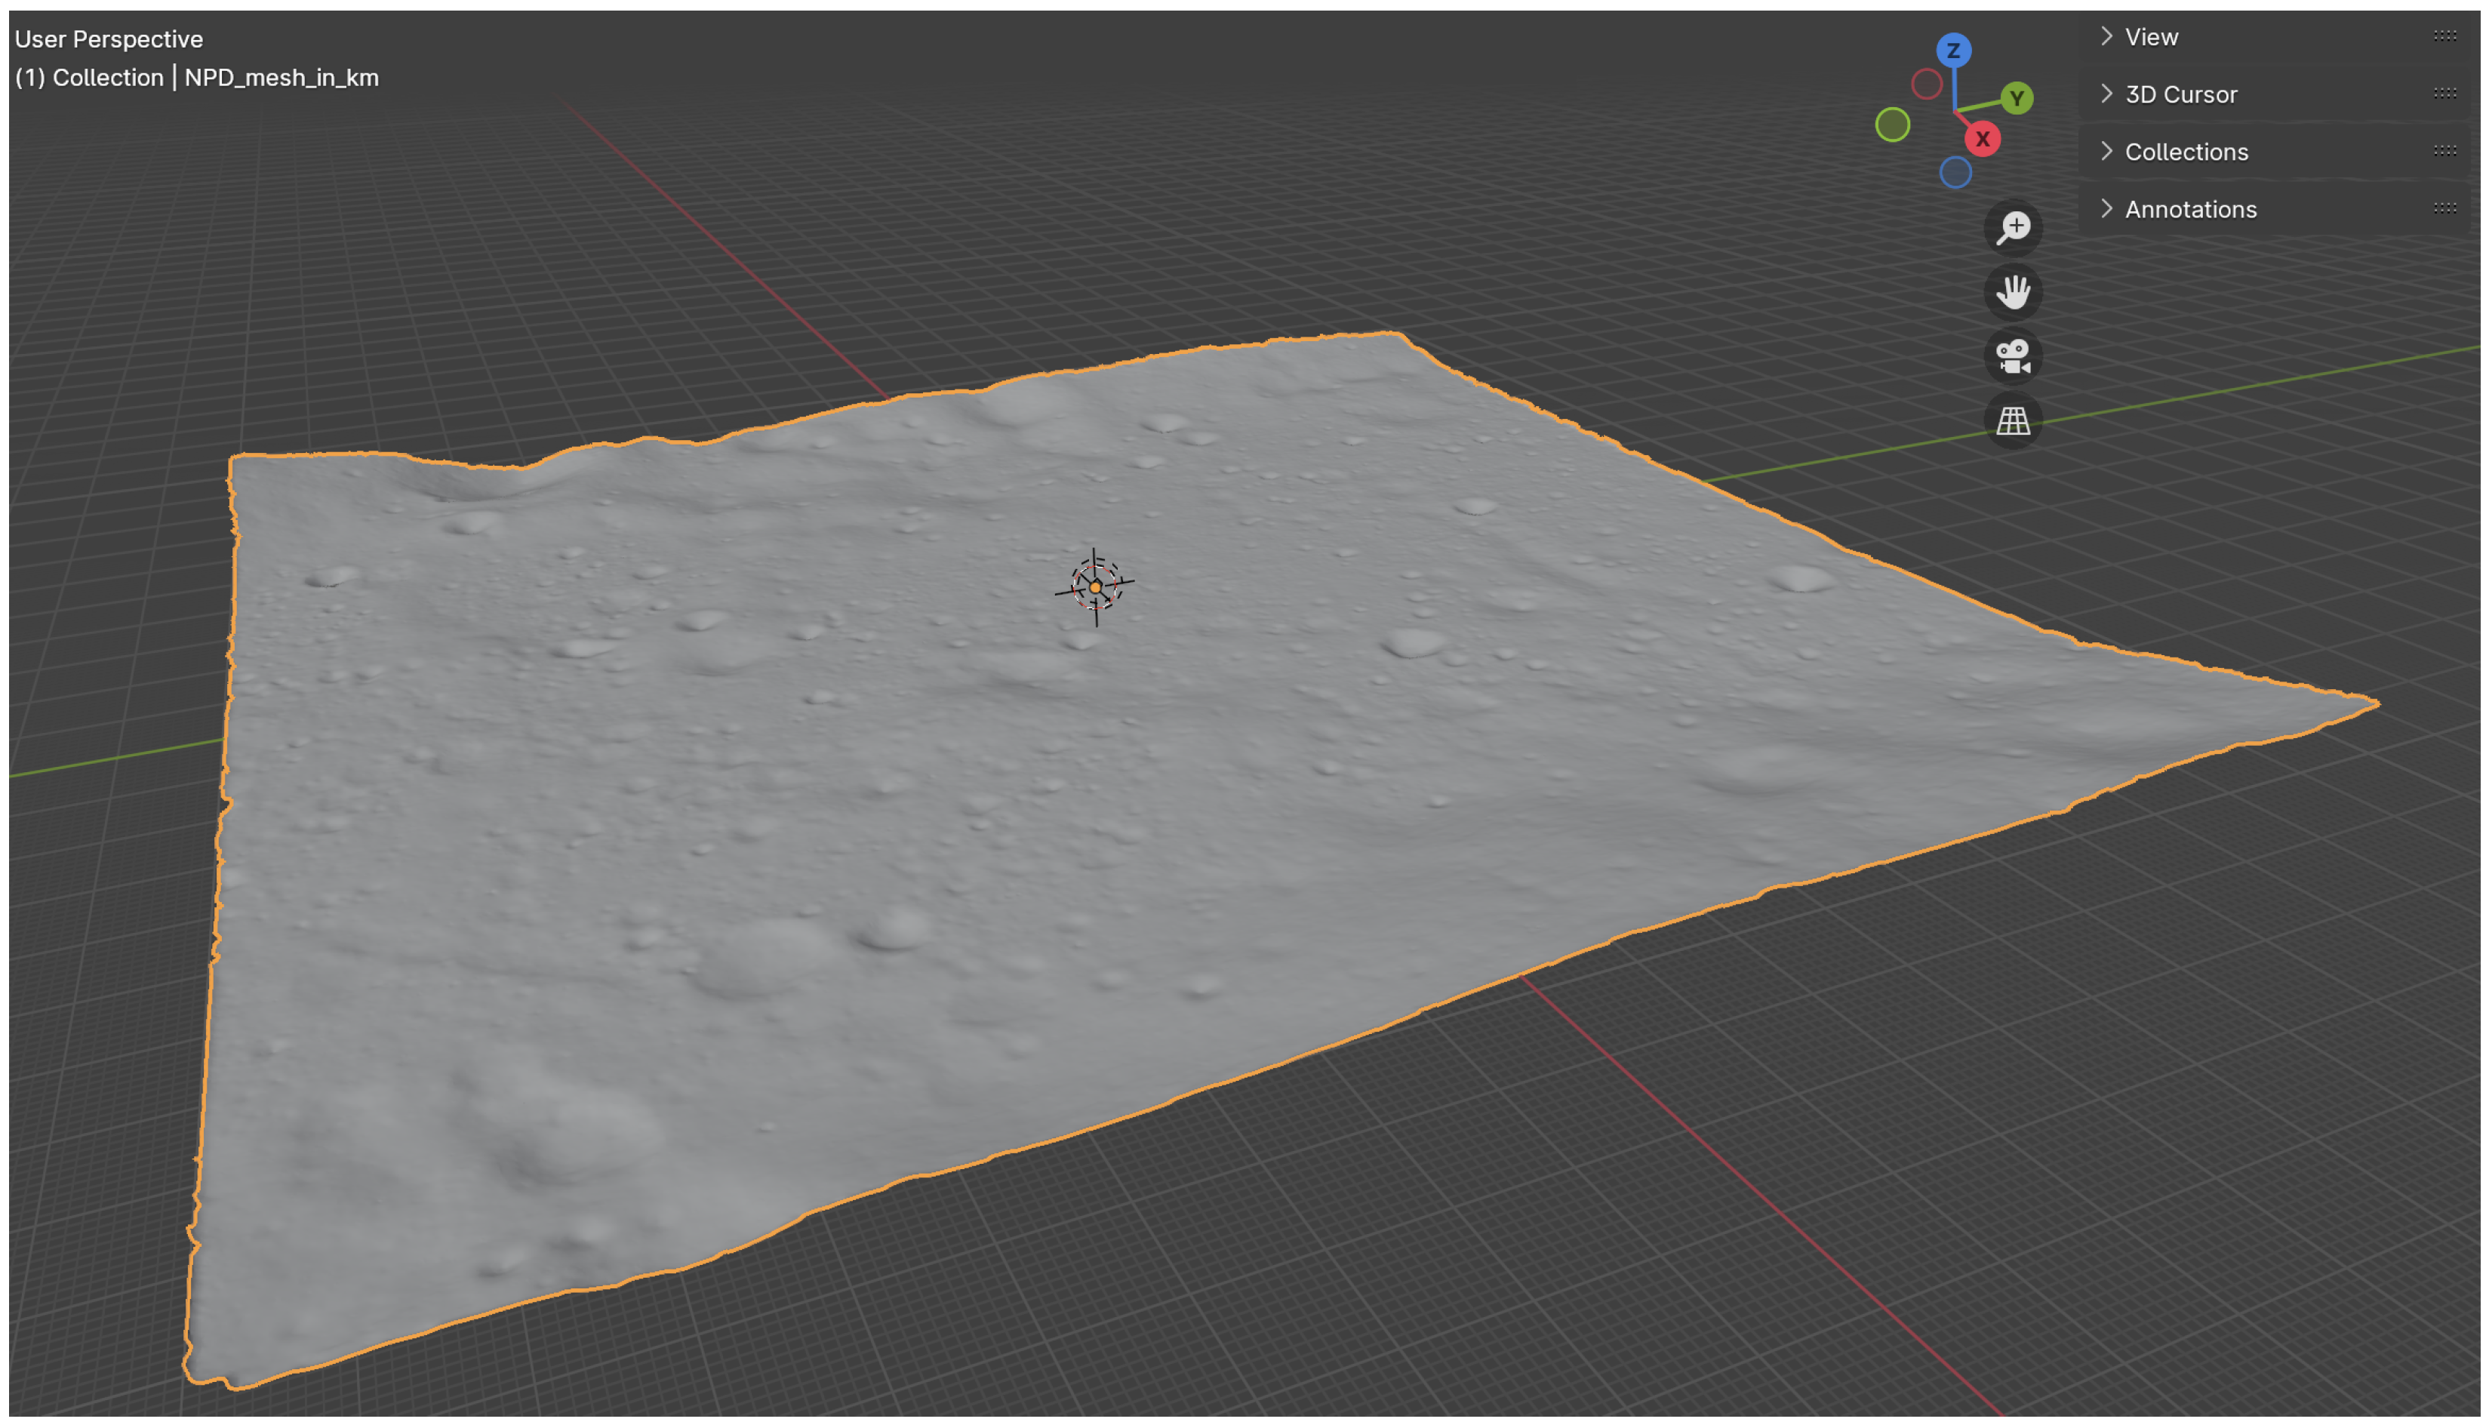
Task: Click the hollow red negative X gizmo circle
Action: point(1927,85)
